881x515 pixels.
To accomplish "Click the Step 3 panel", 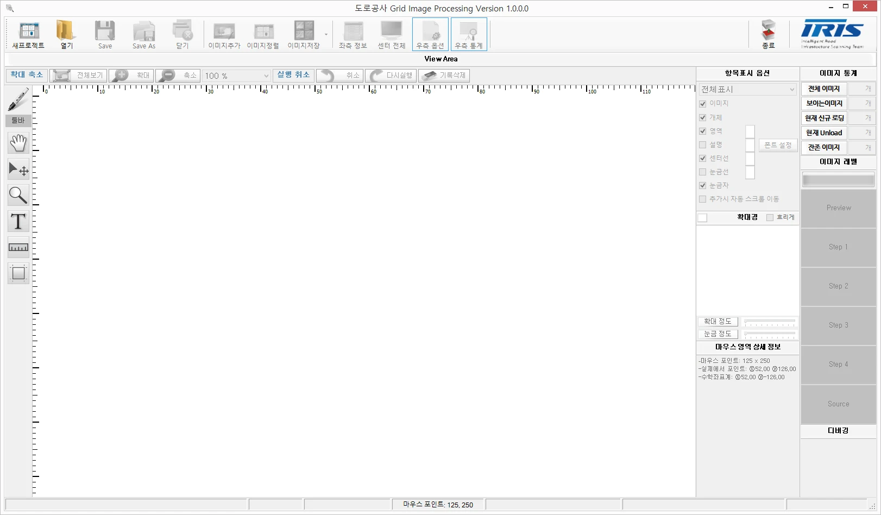I will (x=839, y=325).
